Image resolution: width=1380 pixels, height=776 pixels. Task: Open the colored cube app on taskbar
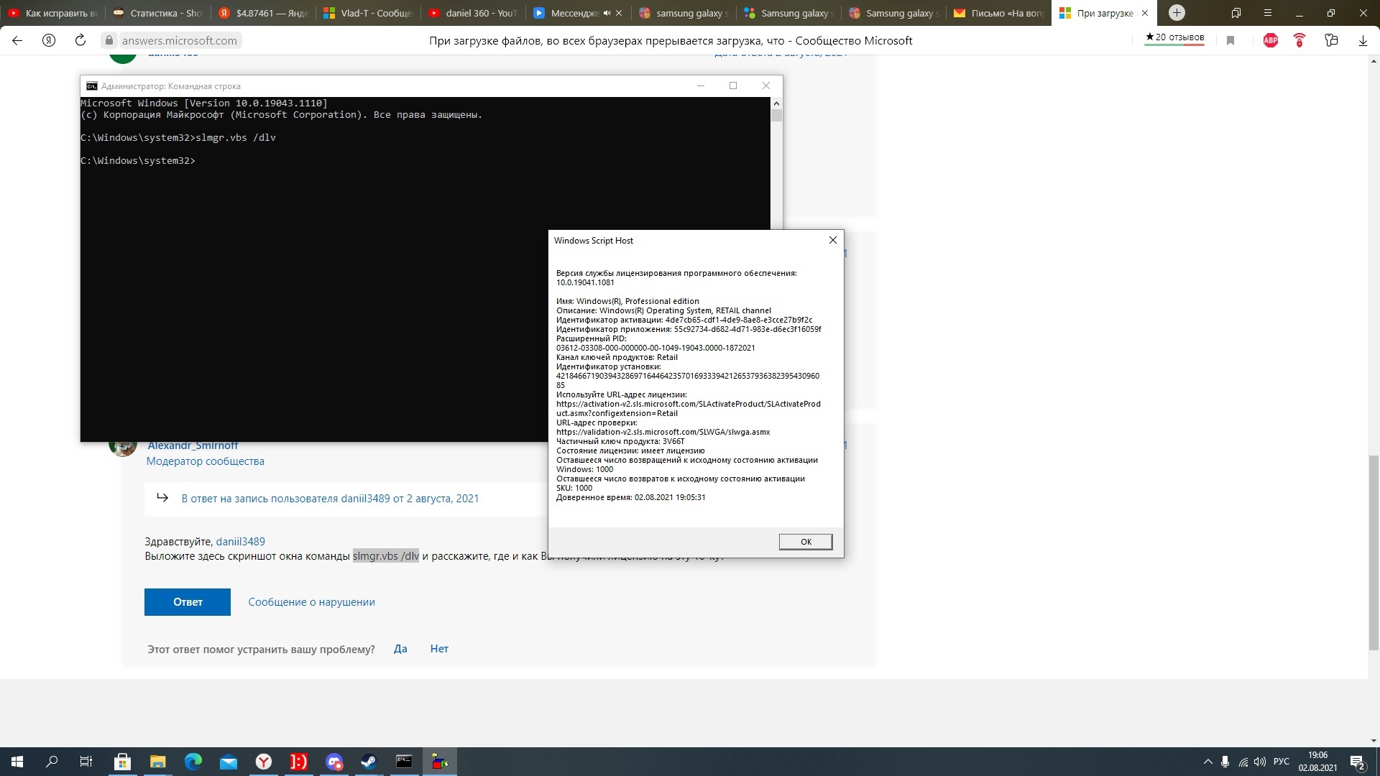[x=439, y=762]
